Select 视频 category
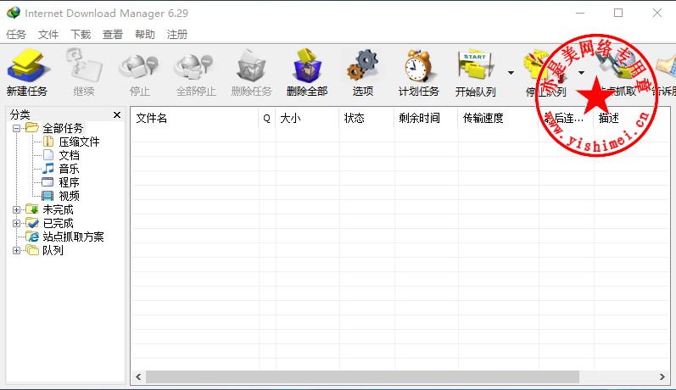Screen dimensions: 676x390 [x=61, y=196]
